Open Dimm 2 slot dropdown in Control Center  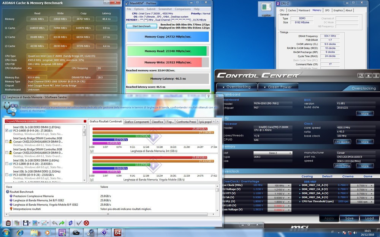click(273, 153)
